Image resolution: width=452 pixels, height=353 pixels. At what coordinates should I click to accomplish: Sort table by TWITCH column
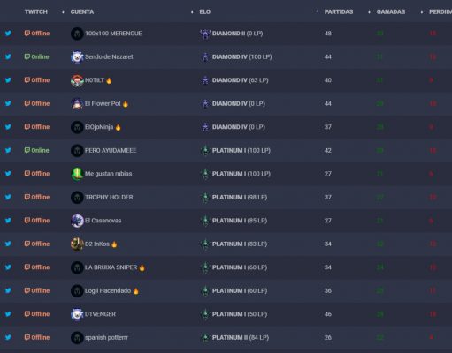pyautogui.click(x=36, y=11)
